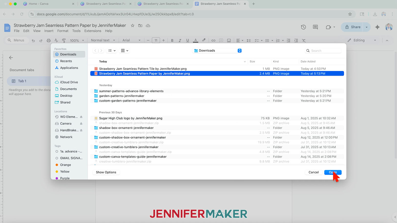Open list view options dropdown

(x=112, y=51)
